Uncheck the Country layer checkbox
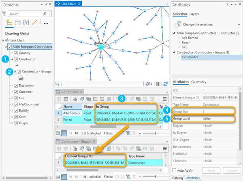The height and width of the screenshot is (181, 243). [15, 53]
